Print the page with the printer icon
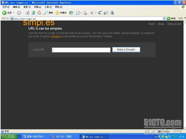Image resolution: width=186 pixels, height=139 pixels. pos(85,13)
